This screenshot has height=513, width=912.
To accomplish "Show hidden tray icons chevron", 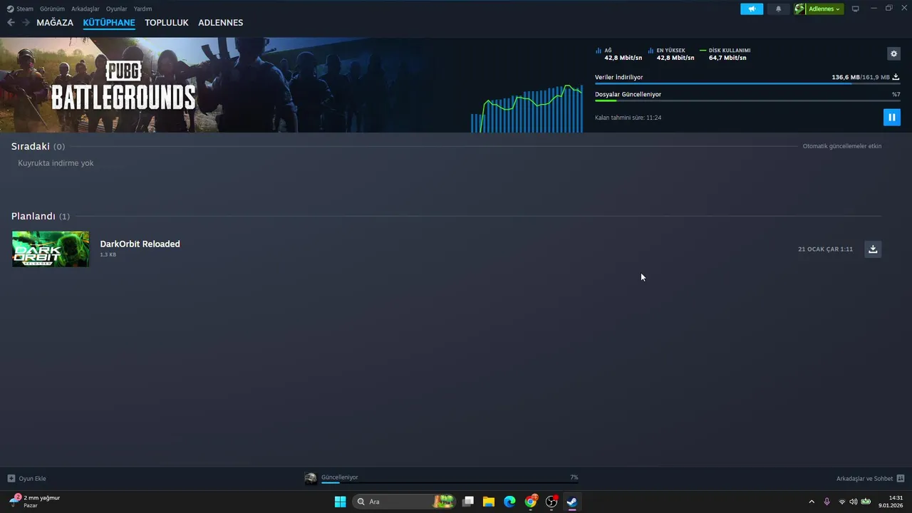I will point(811,502).
